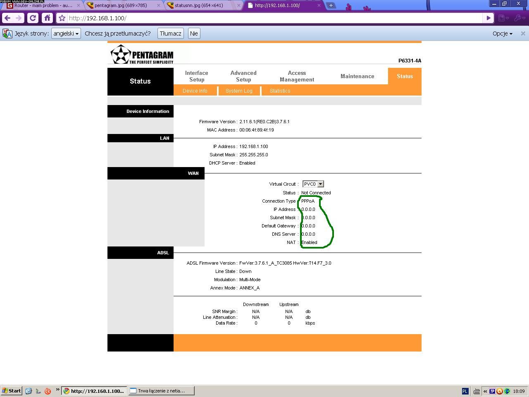Open the Interface Setup menu
529x397 pixels.
[197, 76]
